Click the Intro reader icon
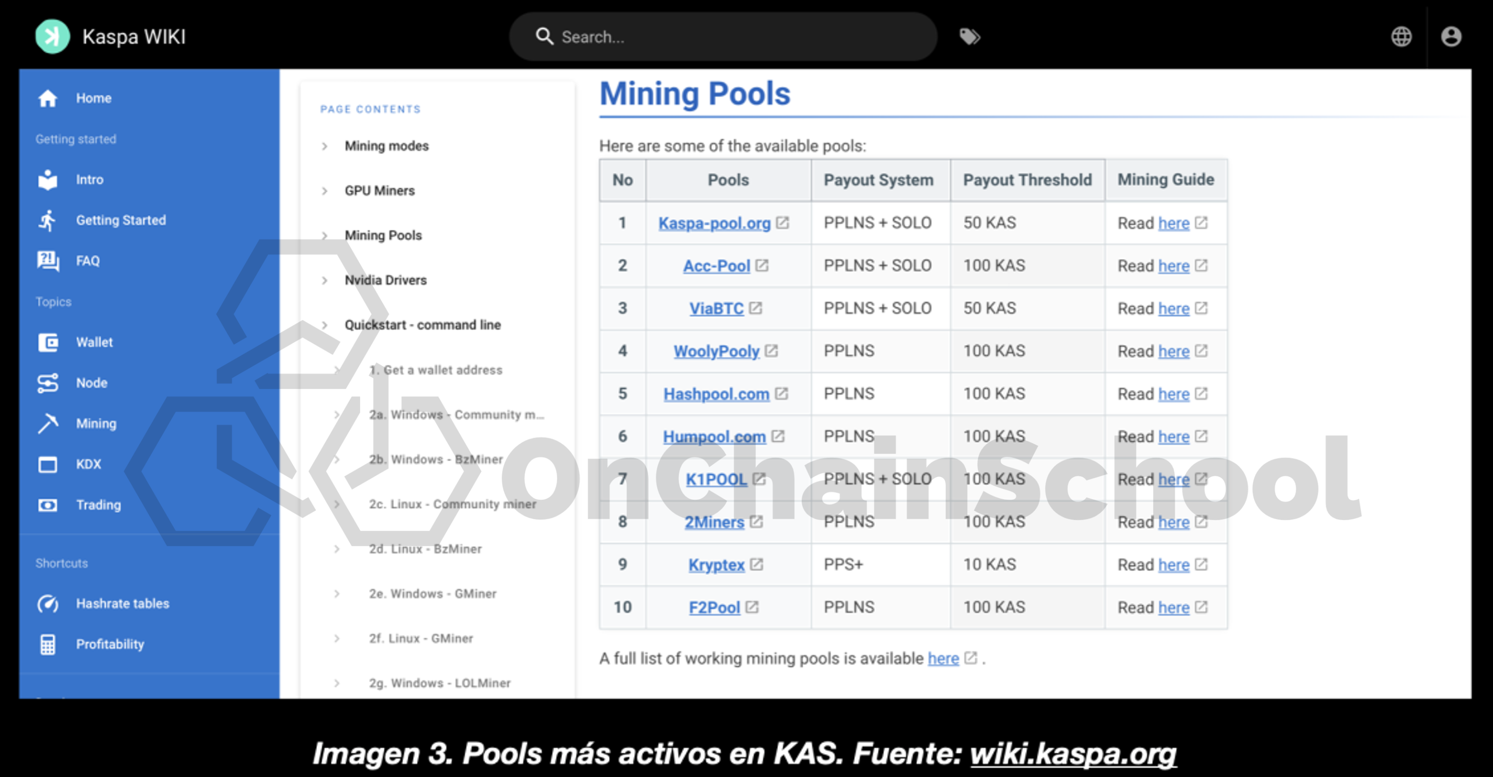Image resolution: width=1493 pixels, height=777 pixels. pos(47,180)
